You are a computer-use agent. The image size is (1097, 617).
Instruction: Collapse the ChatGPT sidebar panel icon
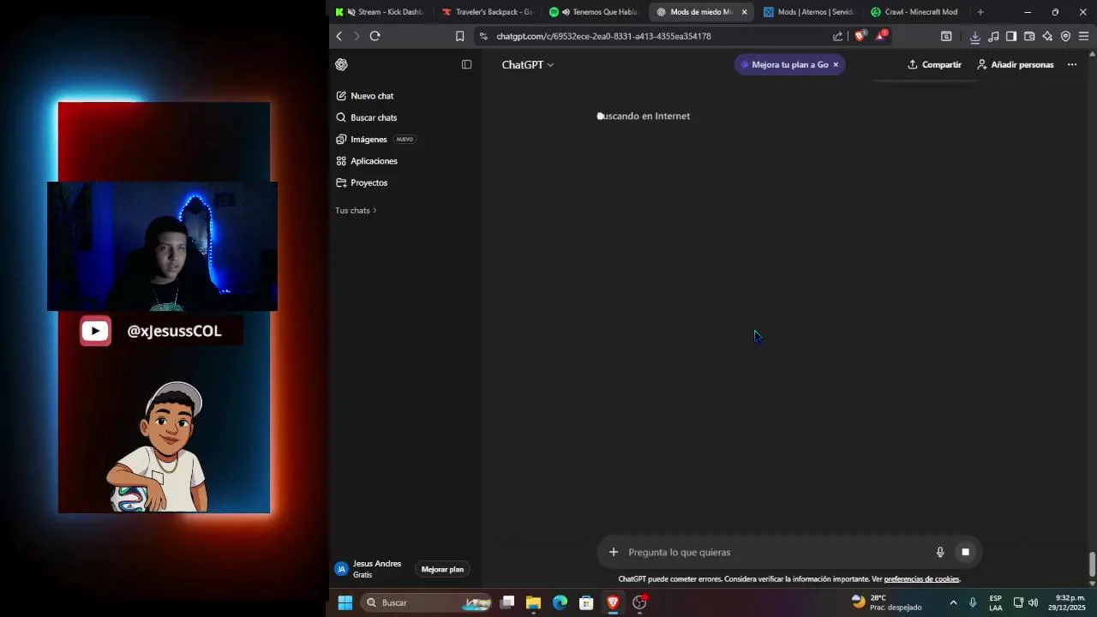[466, 64]
